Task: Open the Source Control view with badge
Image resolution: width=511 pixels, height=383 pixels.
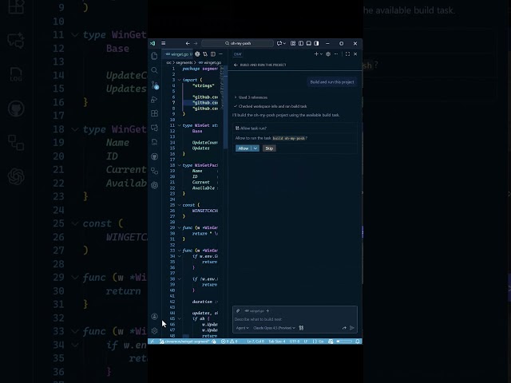Action: [x=155, y=85]
